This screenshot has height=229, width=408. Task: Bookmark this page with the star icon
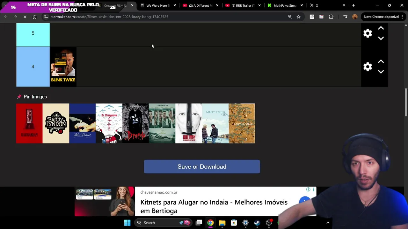coord(299,17)
